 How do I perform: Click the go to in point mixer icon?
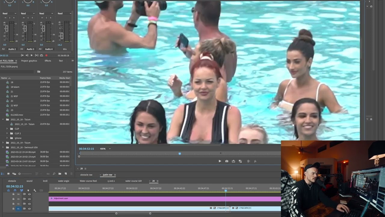click(22, 55)
